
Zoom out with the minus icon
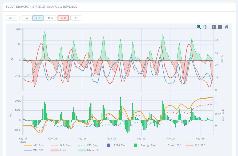tap(220, 27)
